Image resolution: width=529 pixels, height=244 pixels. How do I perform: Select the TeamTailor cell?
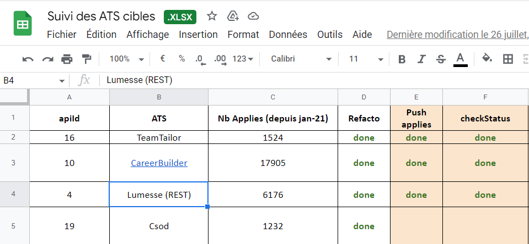(159, 137)
